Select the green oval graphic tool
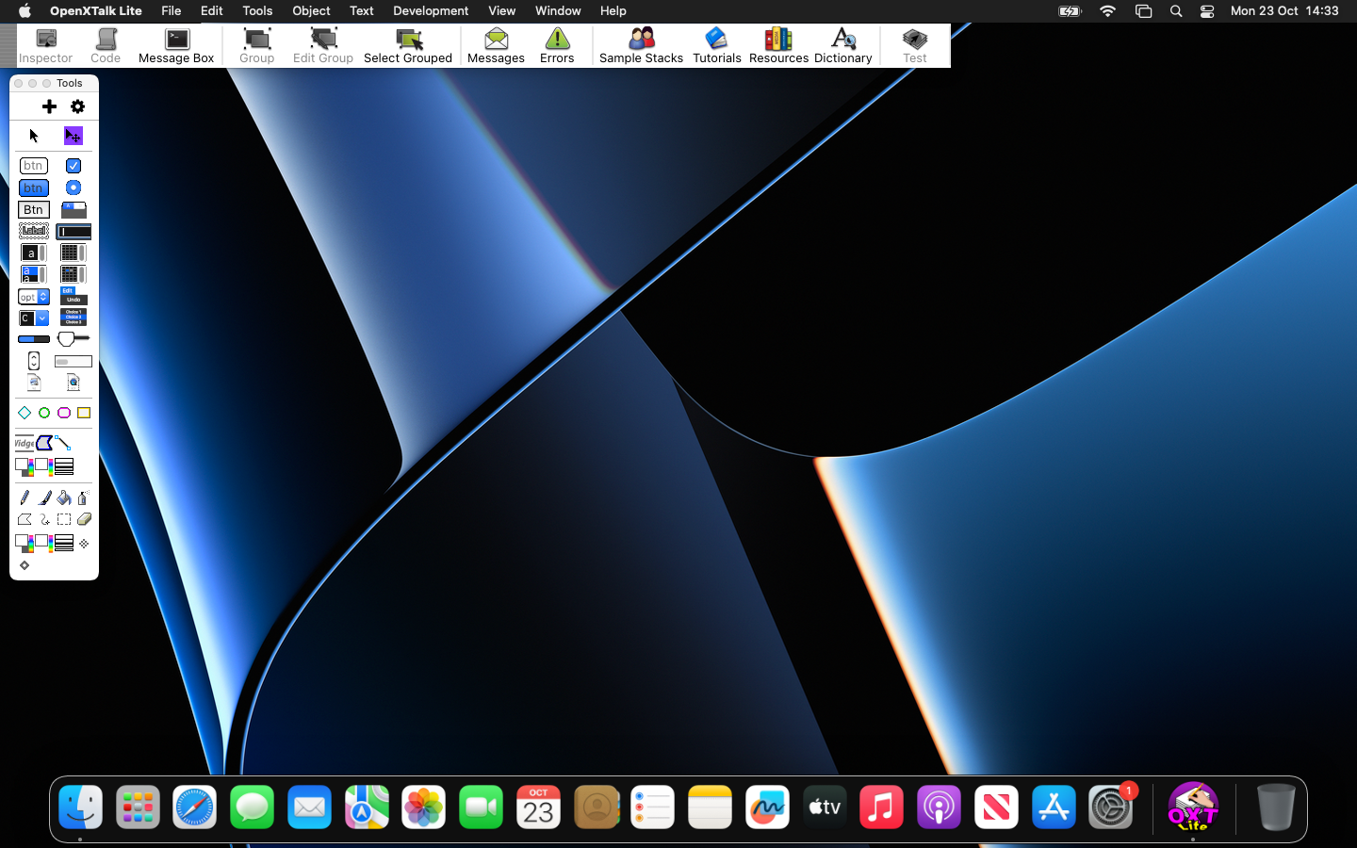The height and width of the screenshot is (848, 1357). tap(44, 413)
